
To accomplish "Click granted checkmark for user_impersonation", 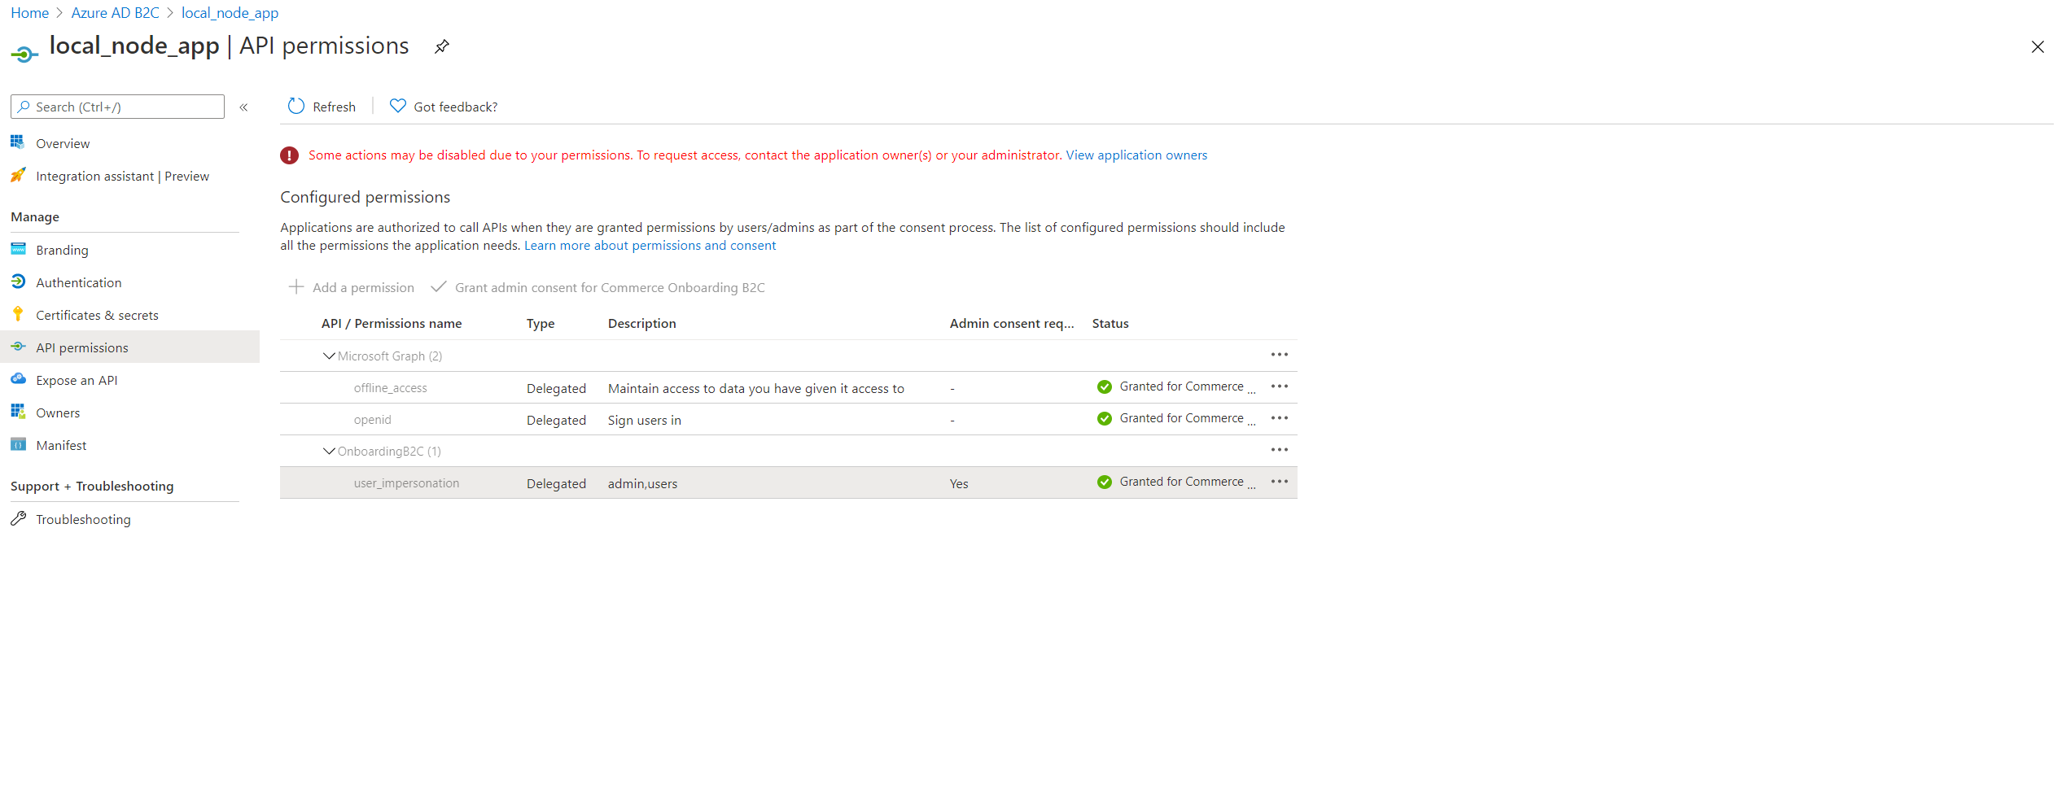I will pyautogui.click(x=1105, y=482).
